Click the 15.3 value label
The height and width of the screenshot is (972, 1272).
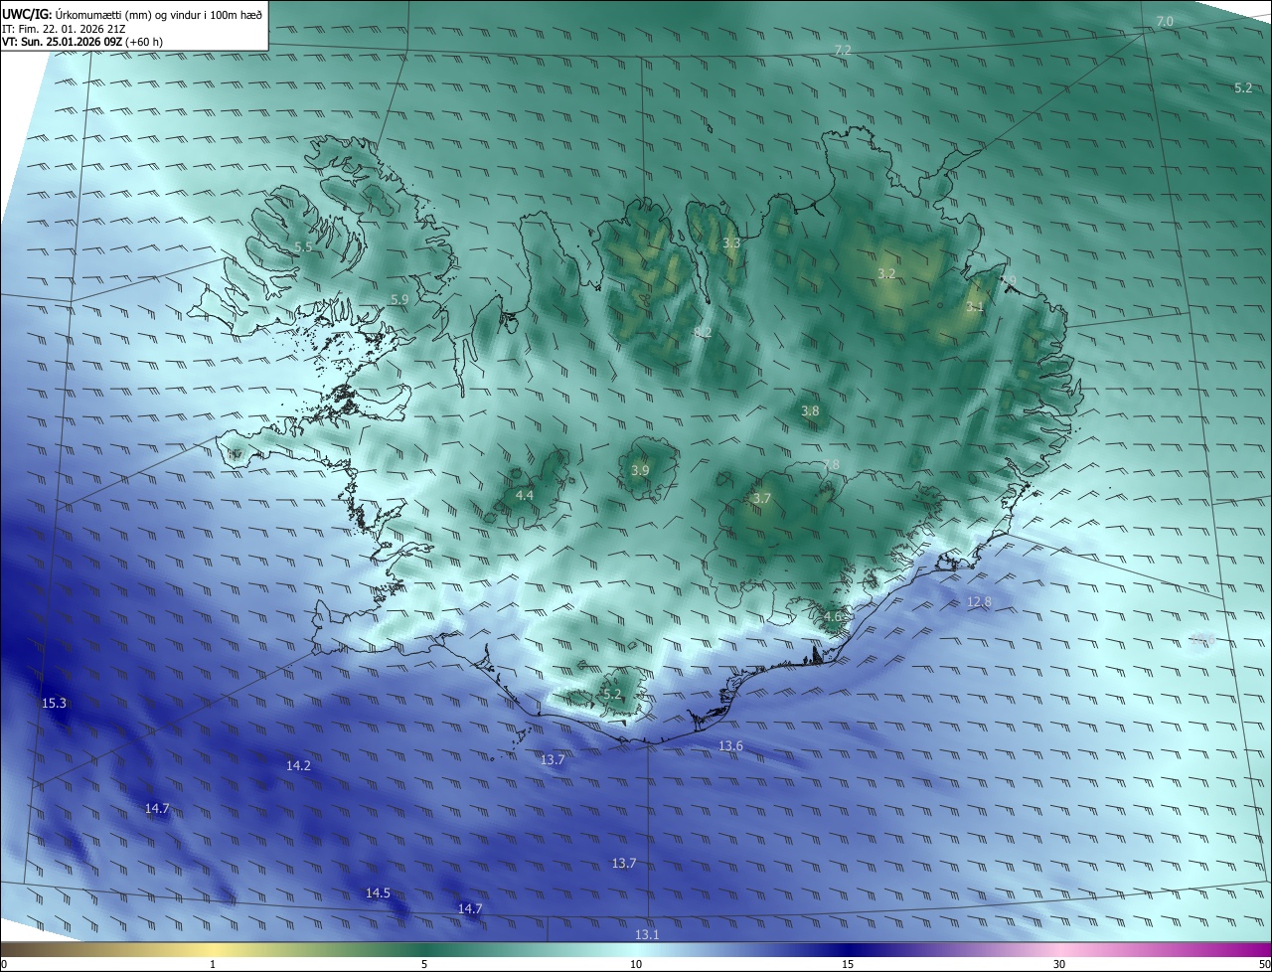coord(54,703)
